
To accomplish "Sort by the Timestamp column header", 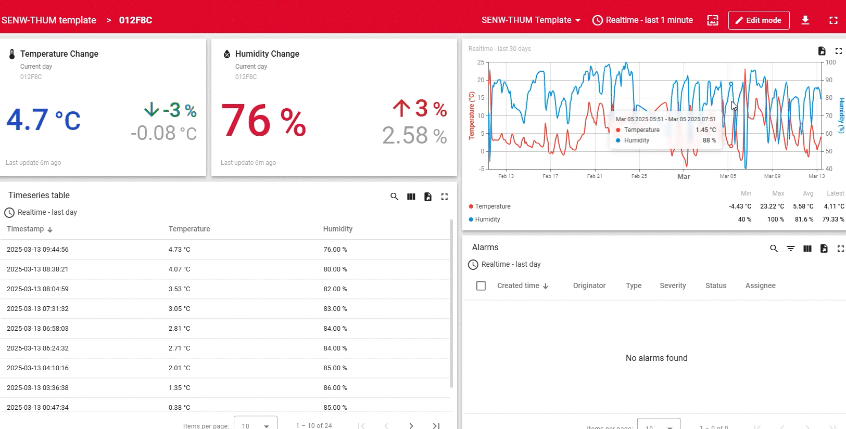I will tap(30, 229).
